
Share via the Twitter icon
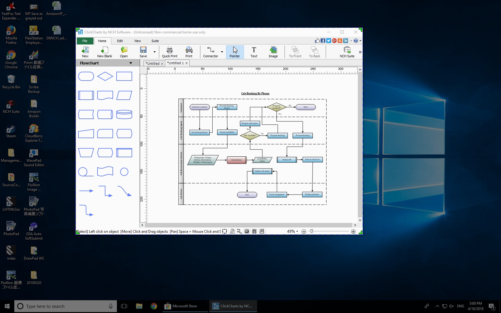328,41
